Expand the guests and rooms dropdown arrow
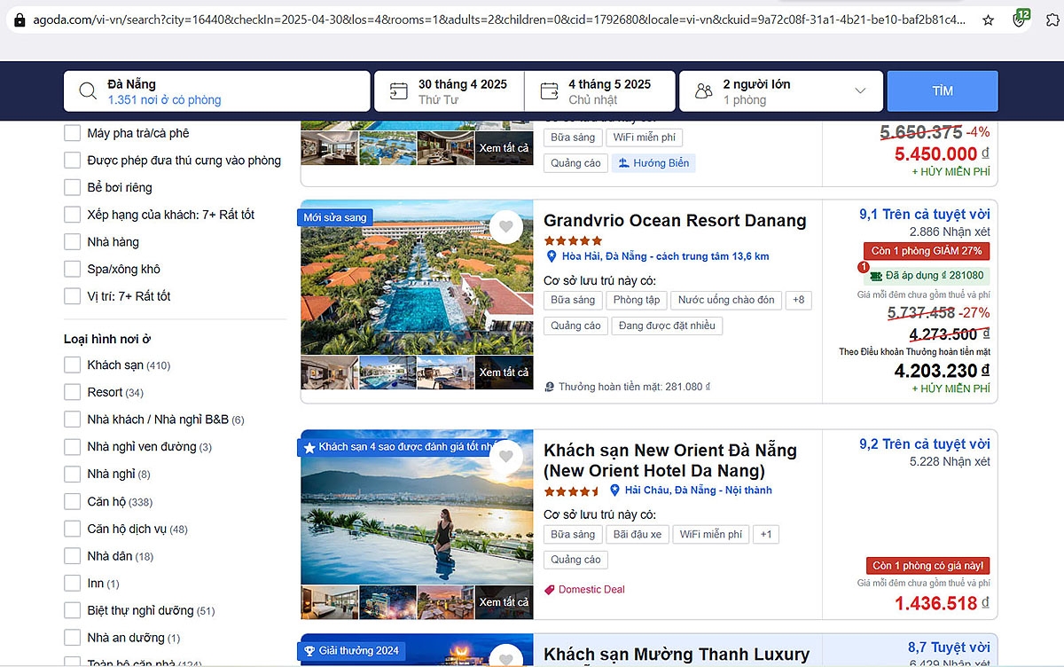The image size is (1064, 667). [859, 91]
